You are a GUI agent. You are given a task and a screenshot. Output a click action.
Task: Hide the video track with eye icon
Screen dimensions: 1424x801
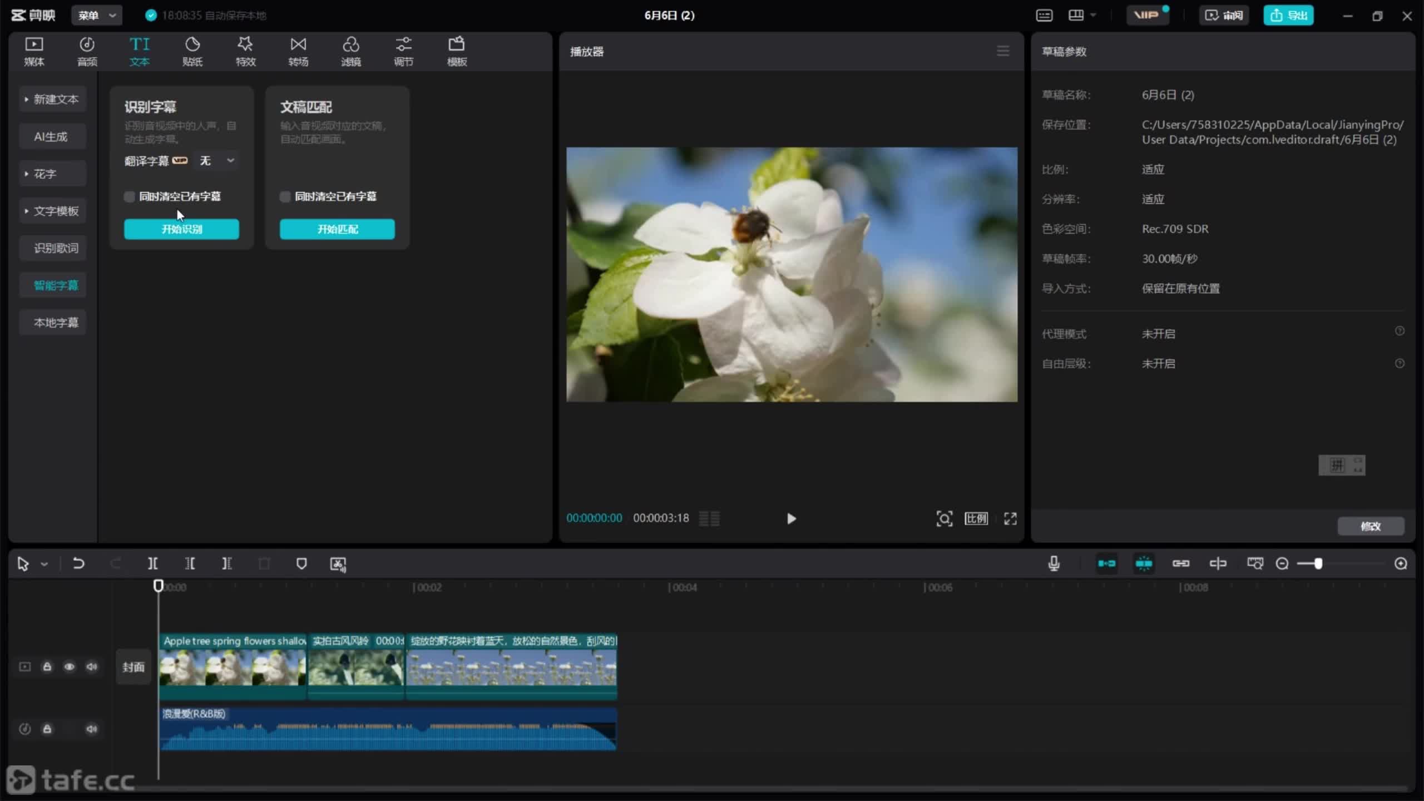(x=70, y=666)
